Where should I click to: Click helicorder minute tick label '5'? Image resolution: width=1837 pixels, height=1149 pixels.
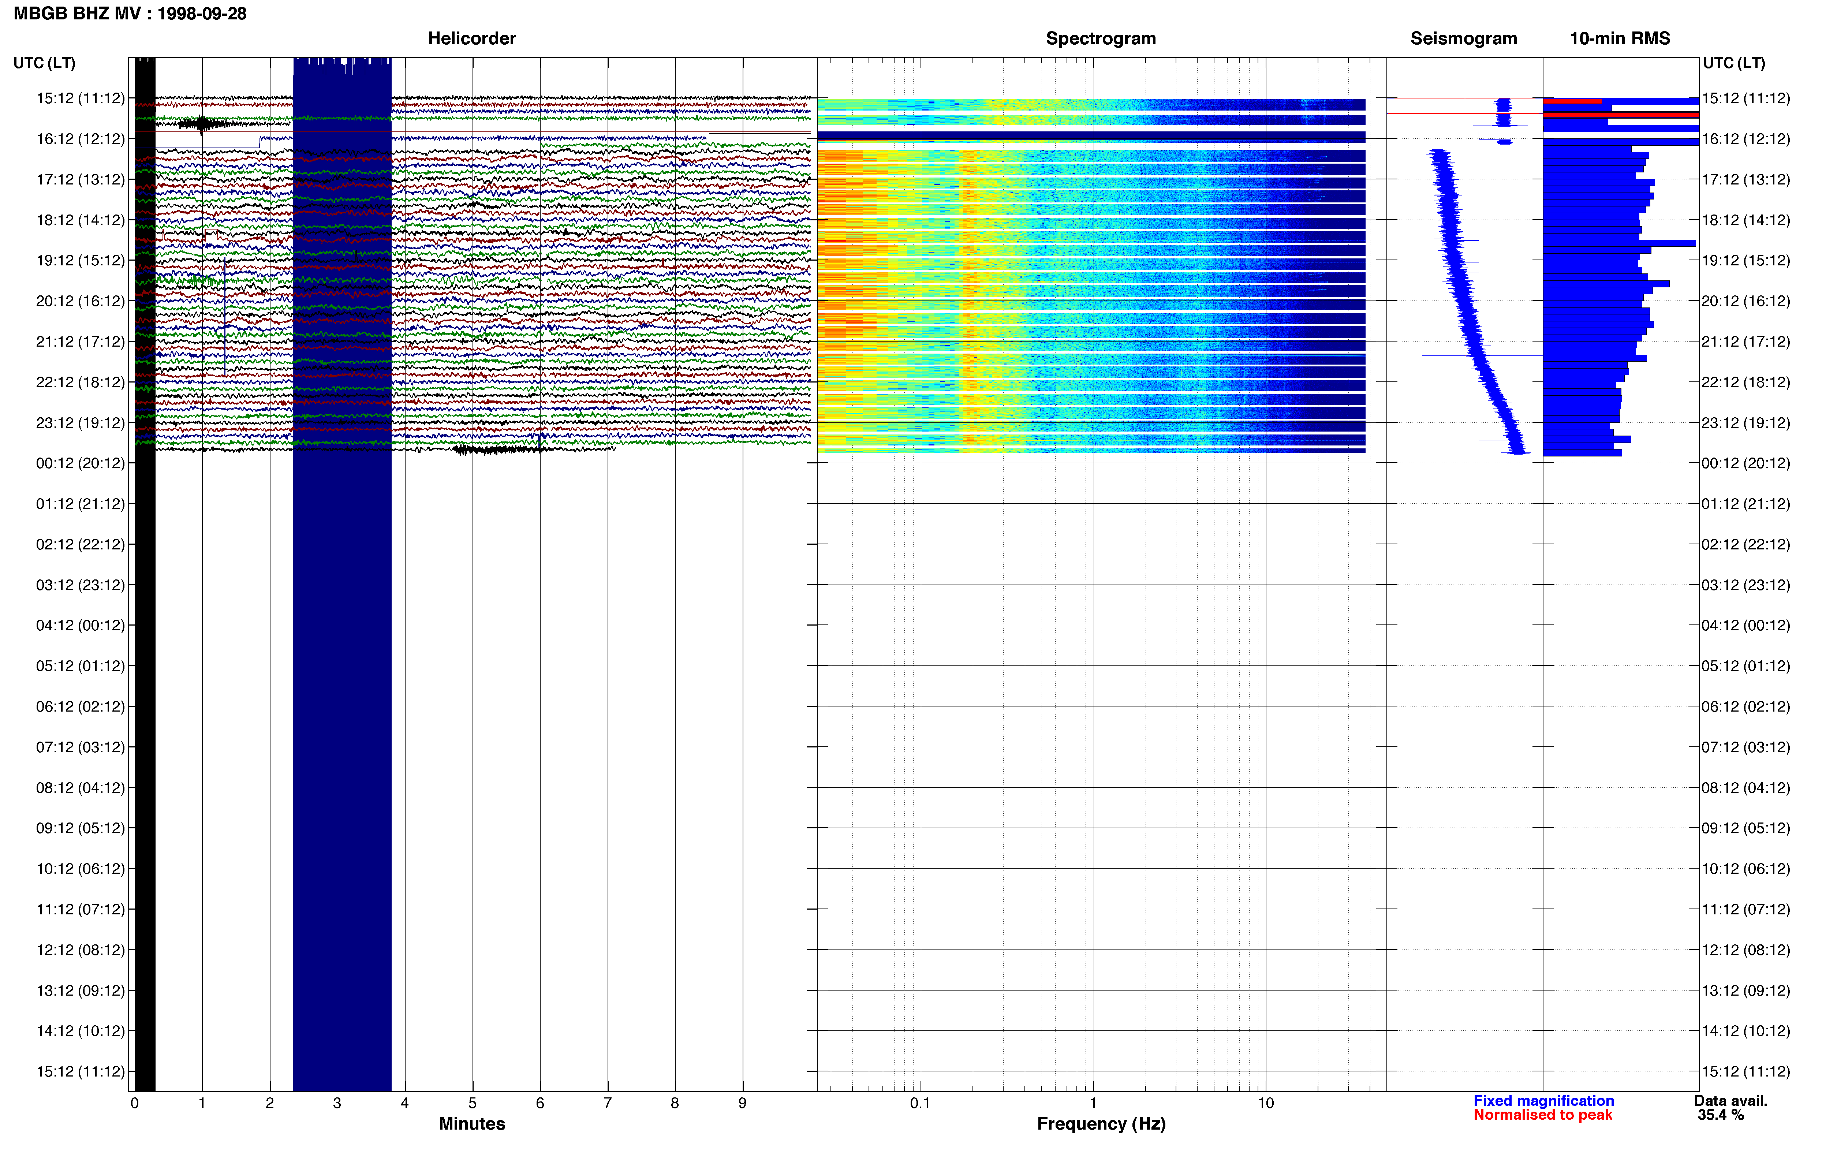click(x=473, y=1103)
